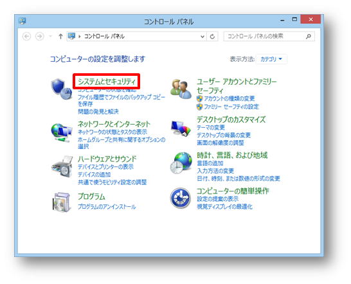Click shield icon beside アカウントの種類の変更
Viewport: 351px width, 284px height.
(x=199, y=99)
